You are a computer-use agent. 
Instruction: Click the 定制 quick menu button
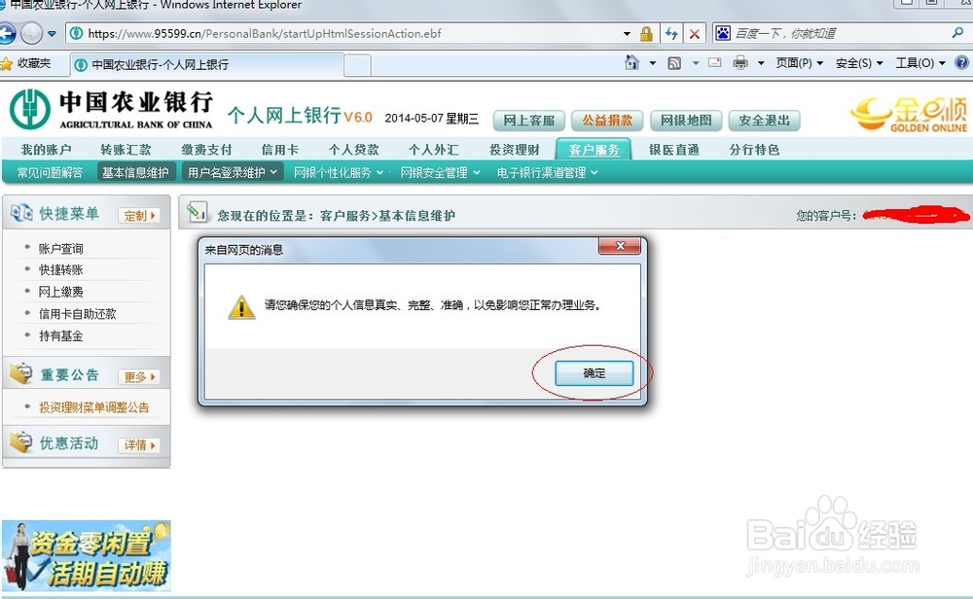(139, 215)
